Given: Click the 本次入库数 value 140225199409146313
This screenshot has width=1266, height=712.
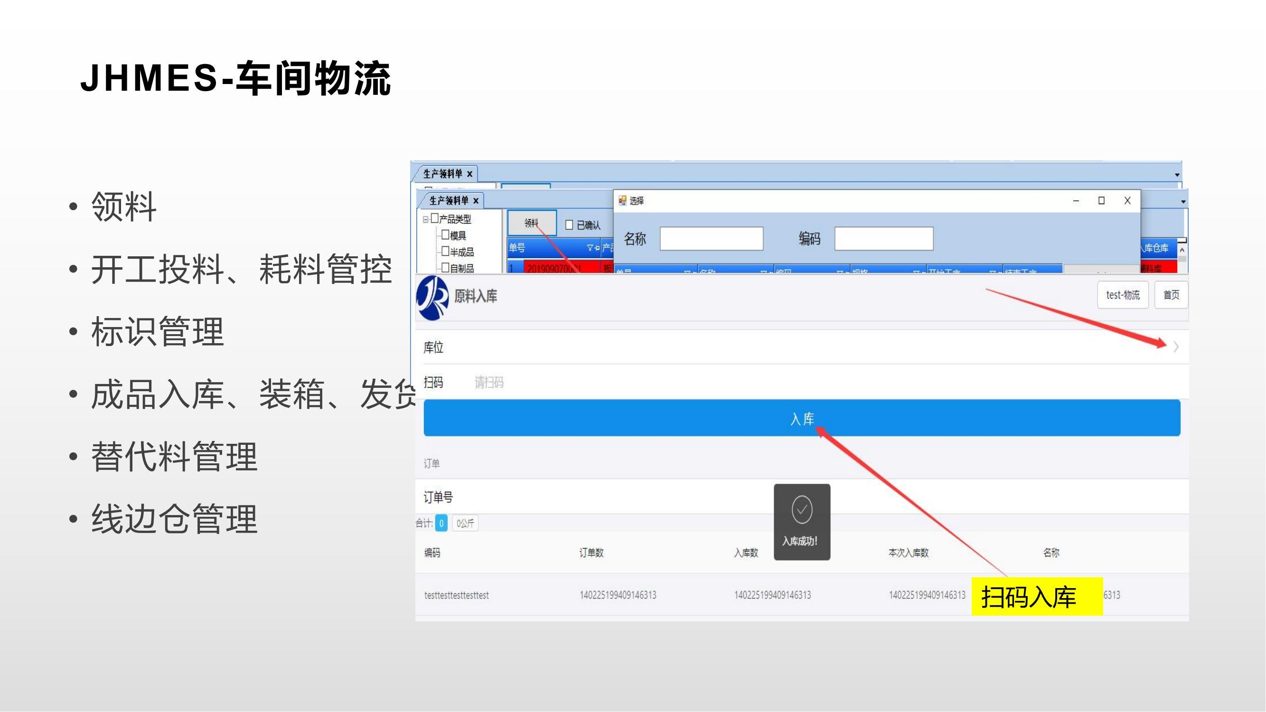Looking at the screenshot, I should pyautogui.click(x=928, y=596).
